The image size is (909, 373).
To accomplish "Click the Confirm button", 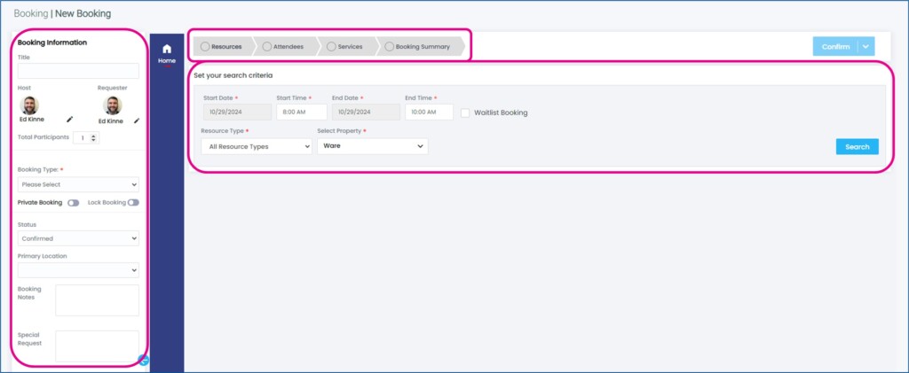I will pos(835,47).
